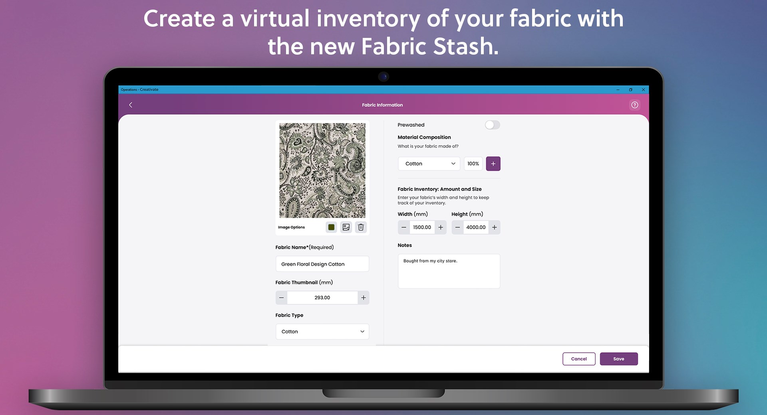Decrease the fabric Width using the minus icon
The height and width of the screenshot is (415, 767).
point(403,227)
